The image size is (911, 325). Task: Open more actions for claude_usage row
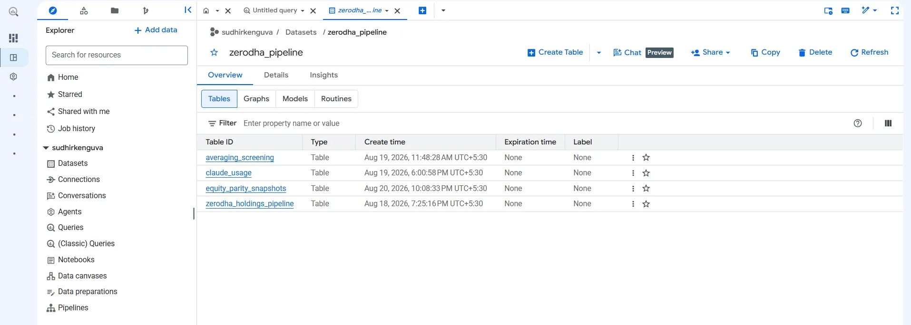pyautogui.click(x=633, y=173)
